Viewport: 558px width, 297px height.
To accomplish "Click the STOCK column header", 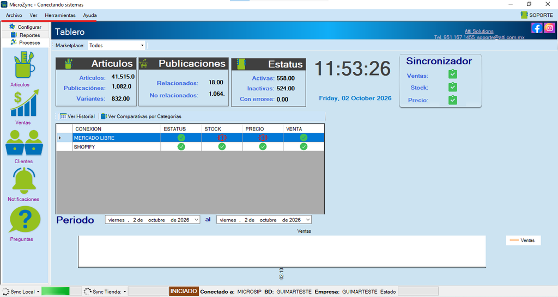I will click(x=222, y=128).
